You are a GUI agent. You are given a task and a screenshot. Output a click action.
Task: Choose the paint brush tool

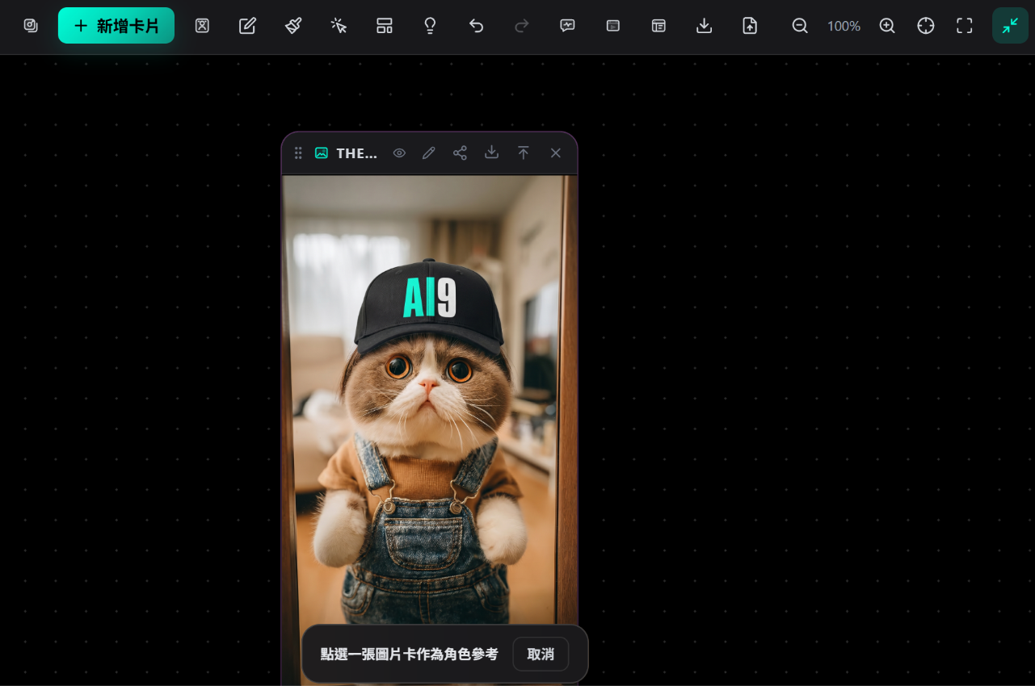(293, 26)
